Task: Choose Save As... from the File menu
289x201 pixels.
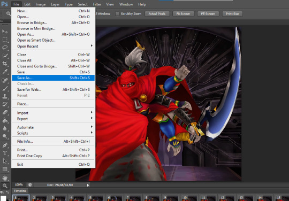Action: click(x=53, y=78)
